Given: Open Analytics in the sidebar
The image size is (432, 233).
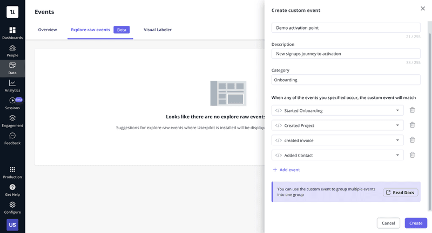Looking at the screenshot, I should pos(12,86).
